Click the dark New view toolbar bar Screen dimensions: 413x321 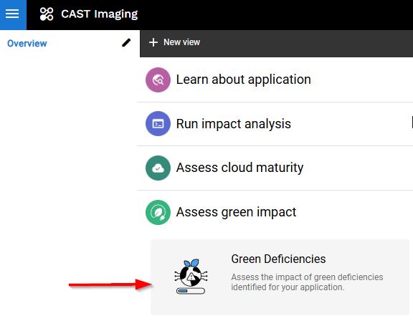[x=276, y=44]
